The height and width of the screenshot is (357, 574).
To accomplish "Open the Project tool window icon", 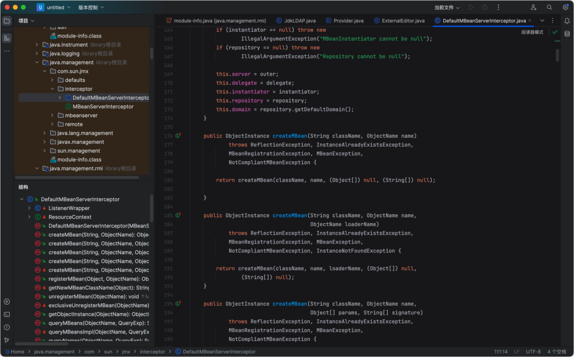I will [7, 21].
